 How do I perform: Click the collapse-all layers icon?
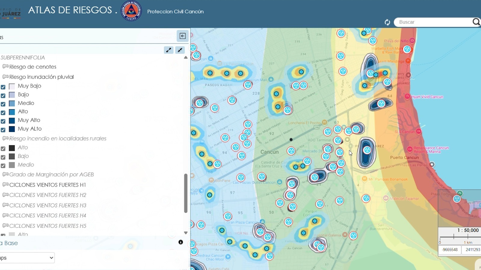coord(180,50)
